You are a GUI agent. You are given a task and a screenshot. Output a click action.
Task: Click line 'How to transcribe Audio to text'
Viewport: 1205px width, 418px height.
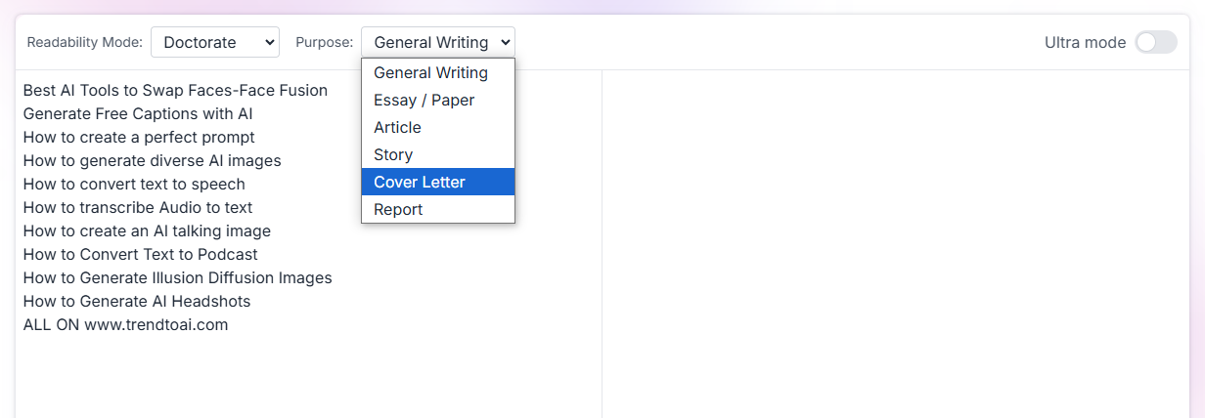click(138, 207)
